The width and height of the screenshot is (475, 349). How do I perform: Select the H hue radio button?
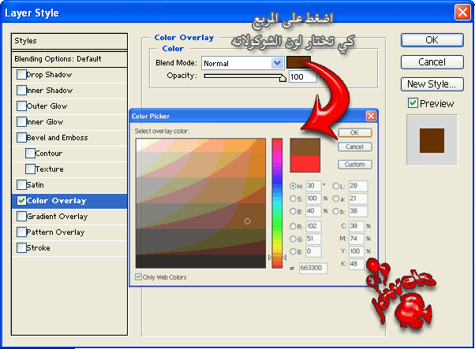[x=294, y=187]
